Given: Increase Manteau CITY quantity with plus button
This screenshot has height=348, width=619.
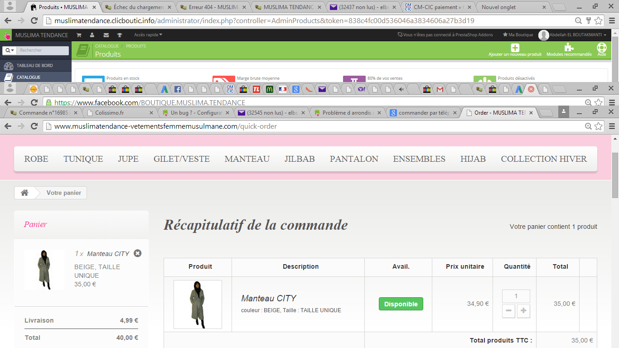Looking at the screenshot, I should click(x=523, y=311).
